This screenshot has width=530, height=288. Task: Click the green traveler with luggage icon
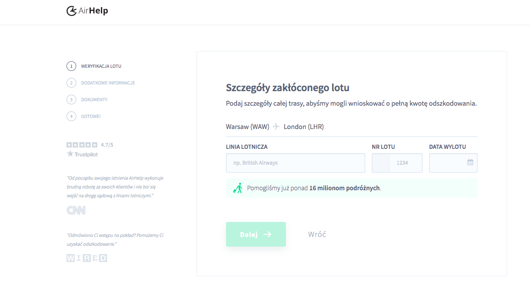pos(238,188)
